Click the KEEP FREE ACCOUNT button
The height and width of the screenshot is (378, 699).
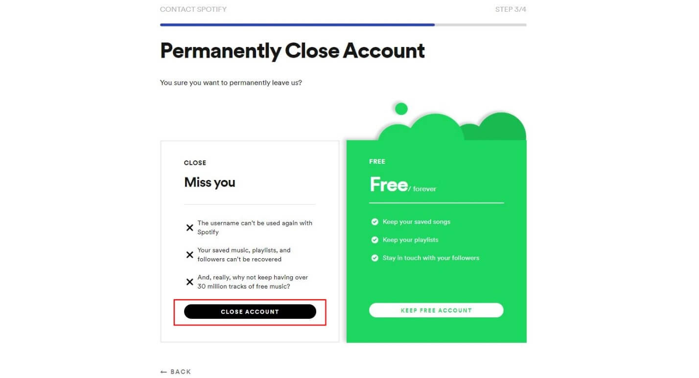(436, 310)
